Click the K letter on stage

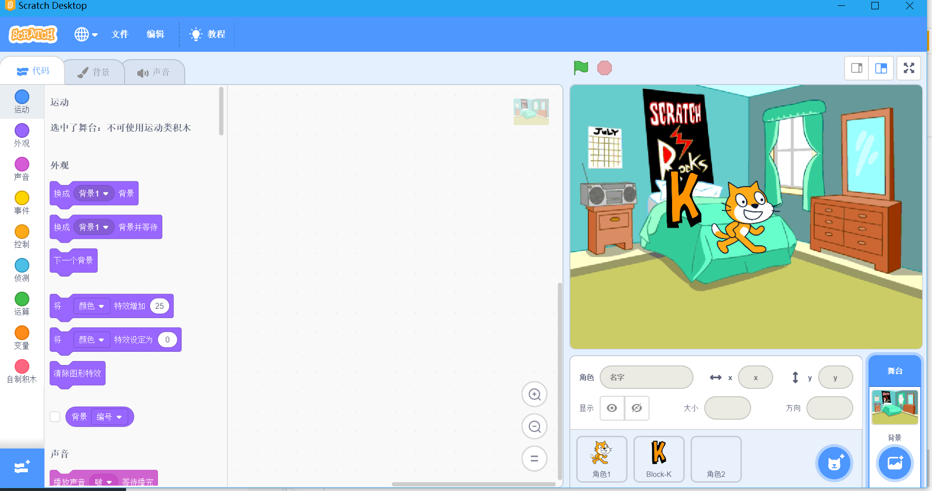(684, 200)
